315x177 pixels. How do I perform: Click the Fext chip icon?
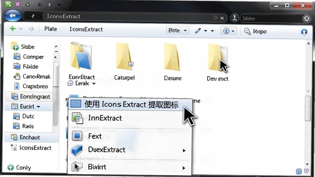(x=77, y=136)
